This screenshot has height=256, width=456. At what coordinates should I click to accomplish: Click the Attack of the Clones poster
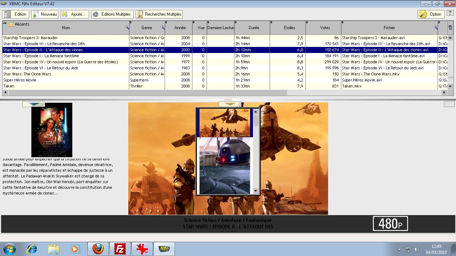tap(52, 130)
